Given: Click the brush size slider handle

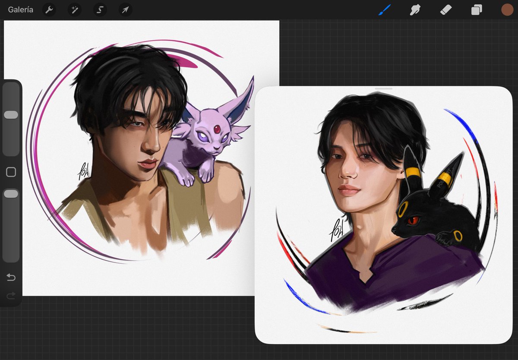Looking at the screenshot, I should pos(11,115).
